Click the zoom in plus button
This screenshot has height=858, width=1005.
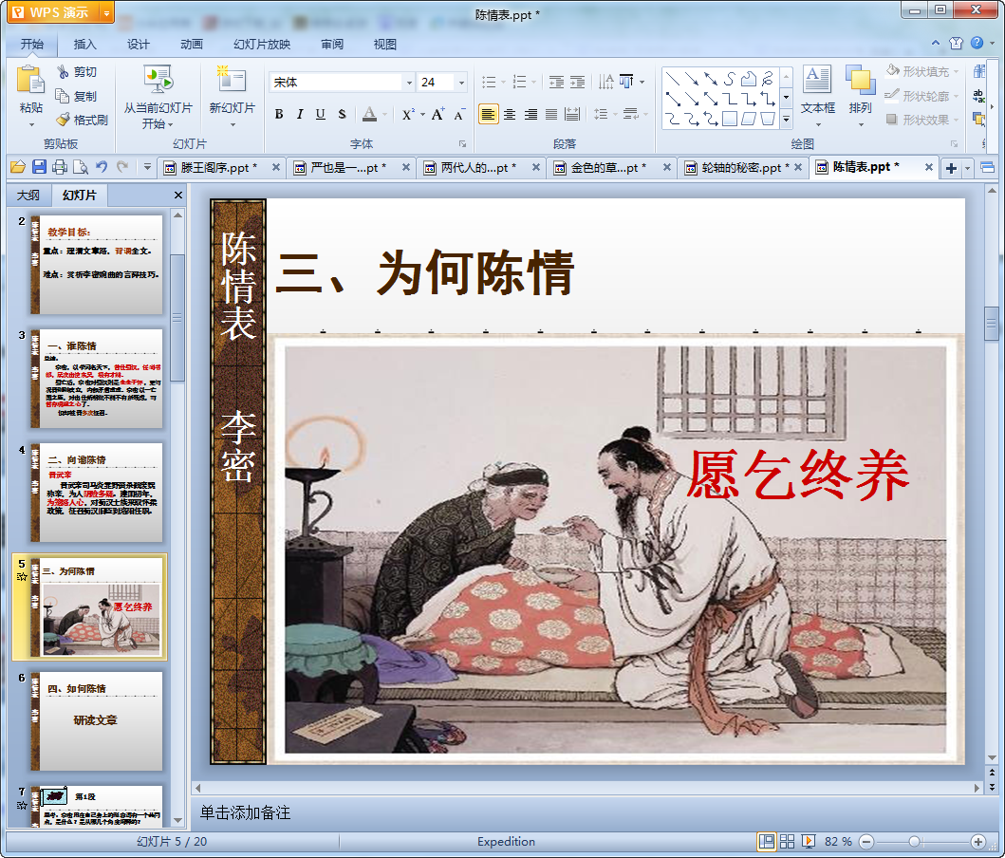click(x=978, y=841)
